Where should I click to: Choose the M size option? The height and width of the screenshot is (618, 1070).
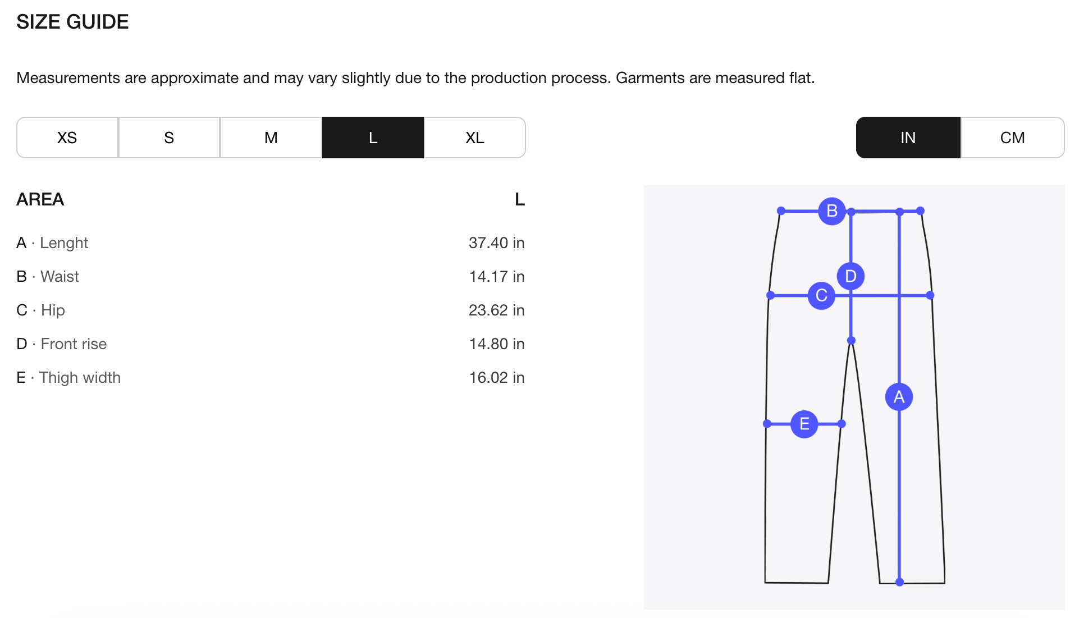tap(271, 138)
